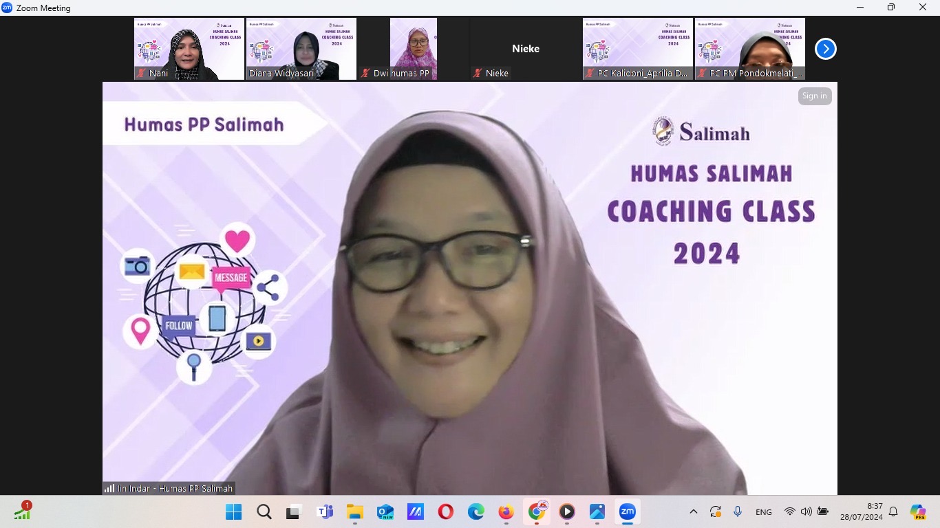Open Copilot preview from the taskbar
Viewport: 940px width, 528px height.
tap(918, 512)
